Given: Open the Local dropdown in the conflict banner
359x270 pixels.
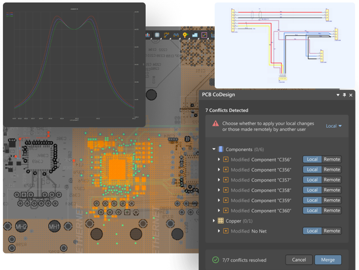Looking at the screenshot, I should tap(333, 126).
